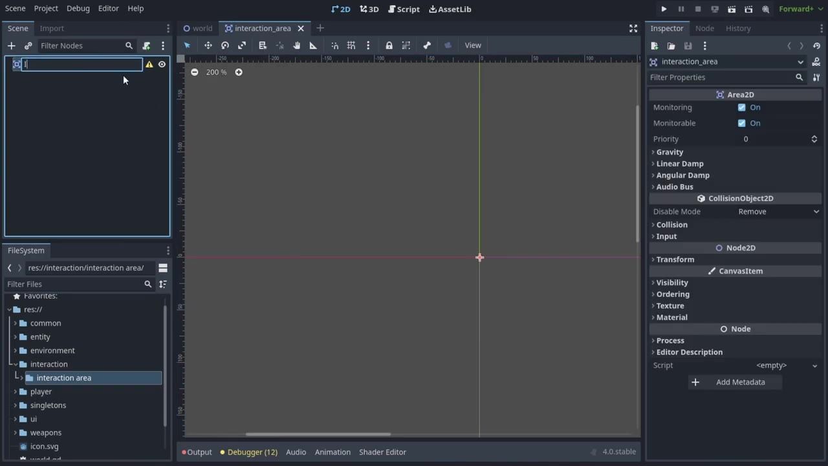
Task: Create a new resource in Inspector
Action: point(655,46)
